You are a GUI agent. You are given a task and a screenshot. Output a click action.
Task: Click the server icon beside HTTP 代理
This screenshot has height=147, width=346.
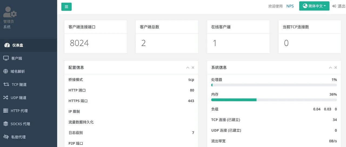(x=6, y=111)
